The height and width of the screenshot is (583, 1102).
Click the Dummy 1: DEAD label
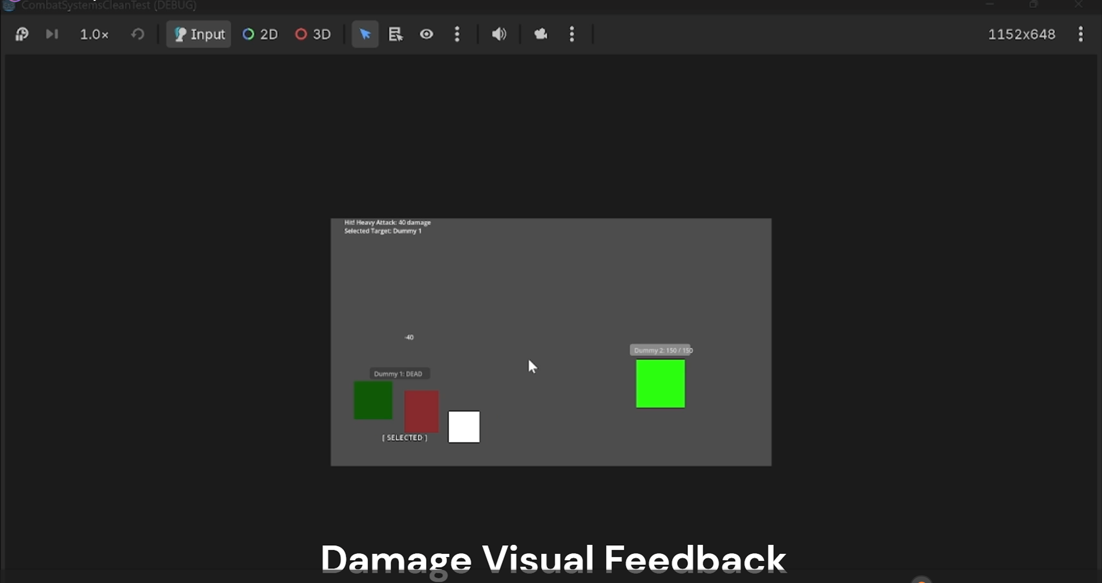[399, 374]
